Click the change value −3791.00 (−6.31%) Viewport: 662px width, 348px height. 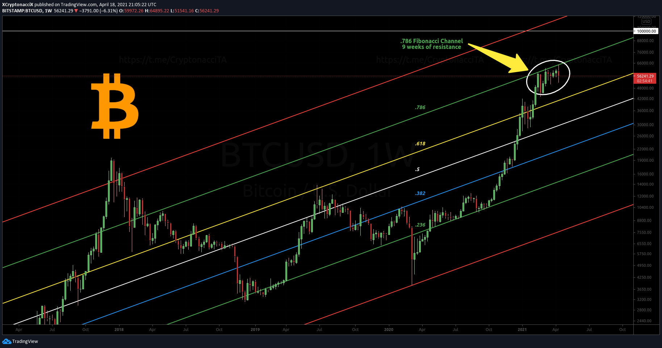pyautogui.click(x=99, y=11)
